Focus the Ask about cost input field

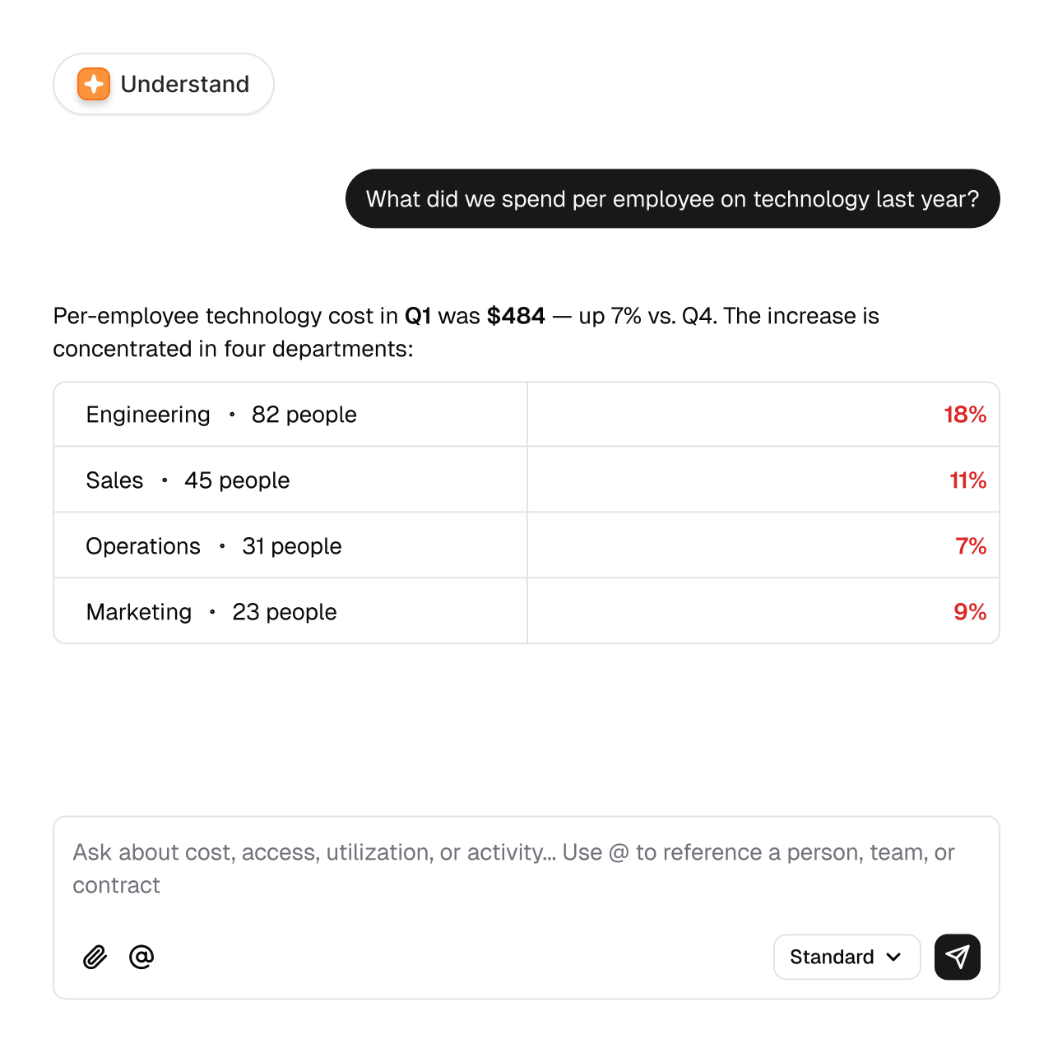pyautogui.click(x=526, y=869)
